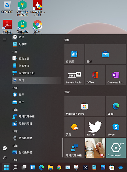This screenshot has height=172, width=127.
Task: Open the OneNote tile
Action: (116, 75)
